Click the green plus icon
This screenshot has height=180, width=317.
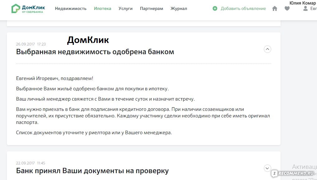pyautogui.click(x=215, y=8)
